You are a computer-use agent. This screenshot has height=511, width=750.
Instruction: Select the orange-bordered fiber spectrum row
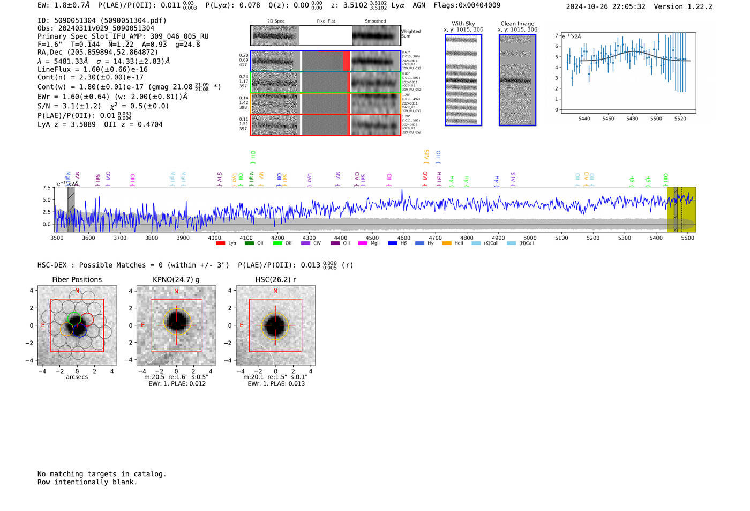coord(326,103)
